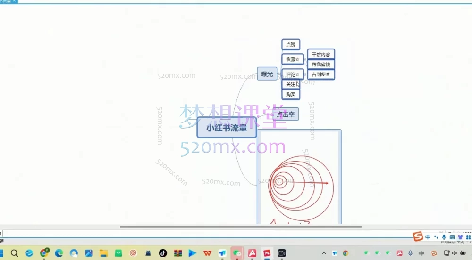472x260 pixels.
Task: Toggle Sogou Chinese/English input mode
Action: (x=428, y=237)
